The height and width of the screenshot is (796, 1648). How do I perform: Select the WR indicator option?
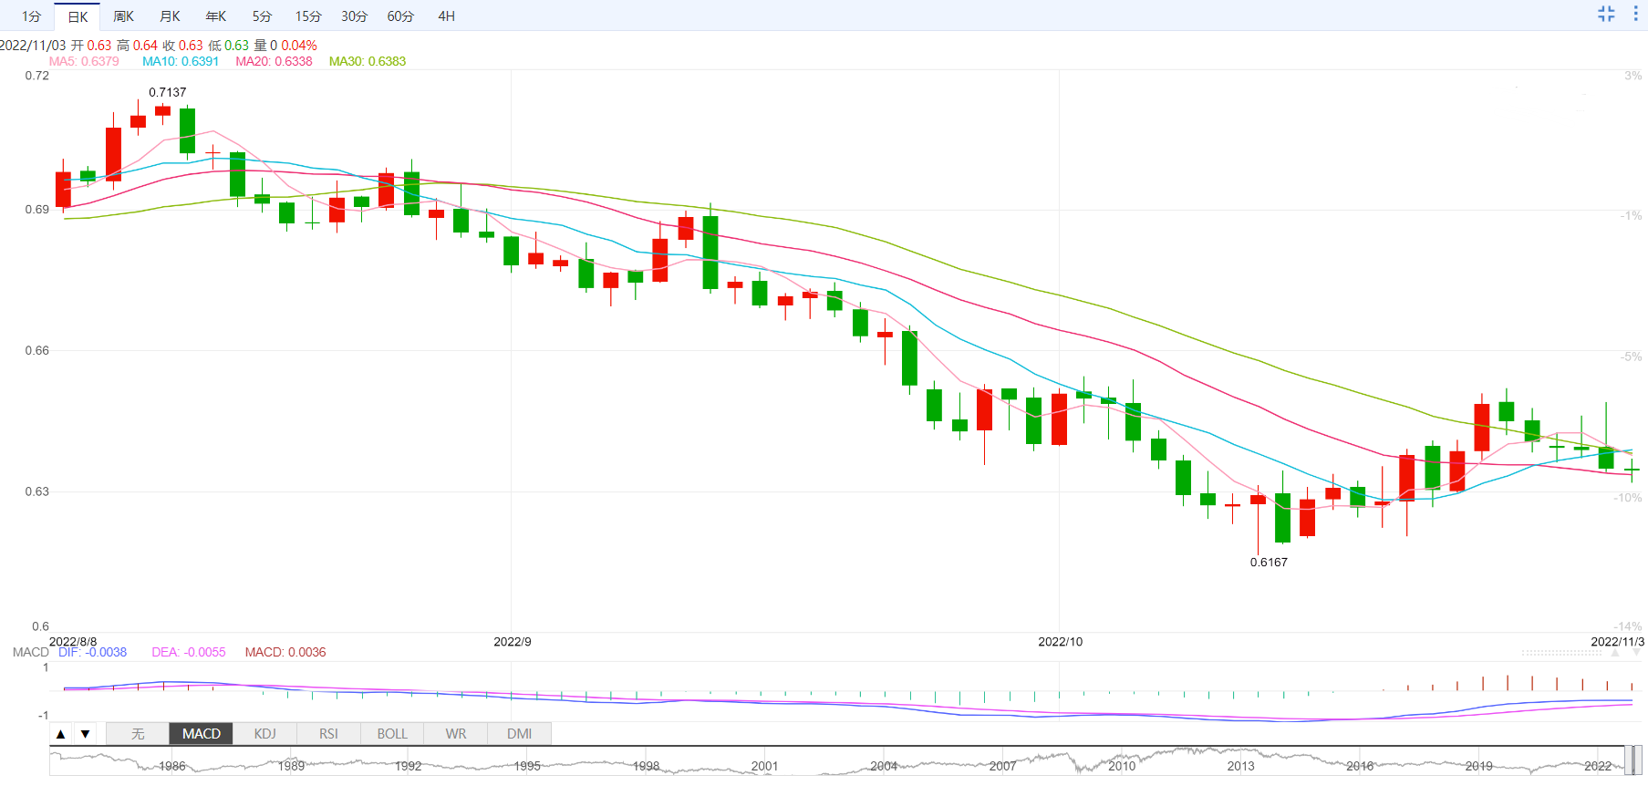click(456, 734)
